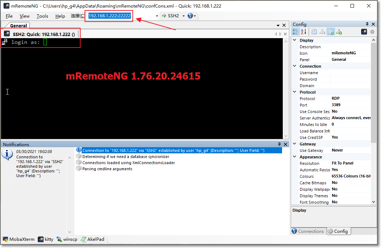The image size is (381, 248).
Task: Toggle Cache Bitmaps No value
Action: pyautogui.click(x=351, y=182)
